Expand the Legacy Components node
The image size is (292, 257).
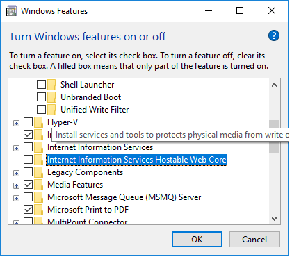tap(16, 173)
